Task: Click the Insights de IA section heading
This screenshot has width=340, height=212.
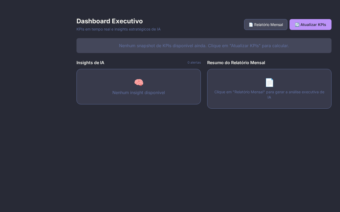Action: (90, 63)
